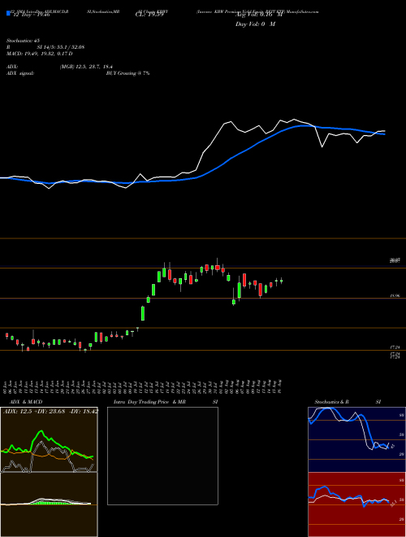Click the empty intraday trading price box
This screenshot has height=537, width=406.
coord(162,456)
